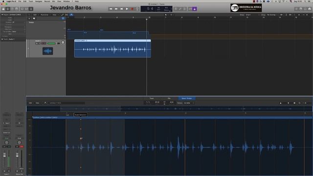This screenshot has height=176, width=313.
Task: Toggle the Quick Help button
Action: (12, 9)
